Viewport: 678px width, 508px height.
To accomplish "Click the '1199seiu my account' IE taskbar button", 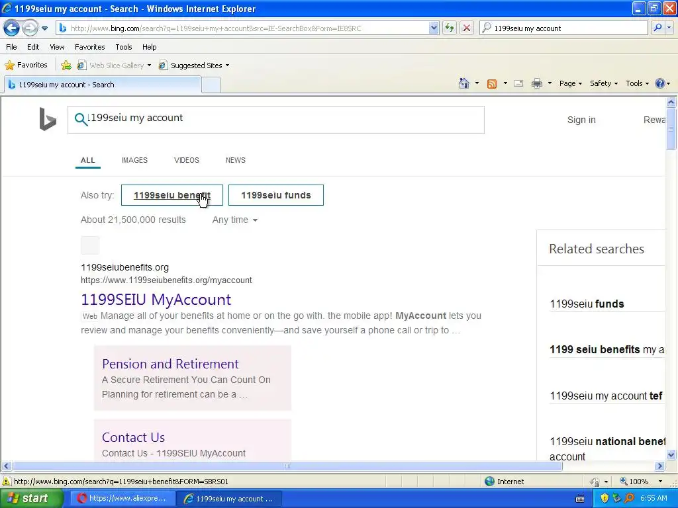I will 228,498.
